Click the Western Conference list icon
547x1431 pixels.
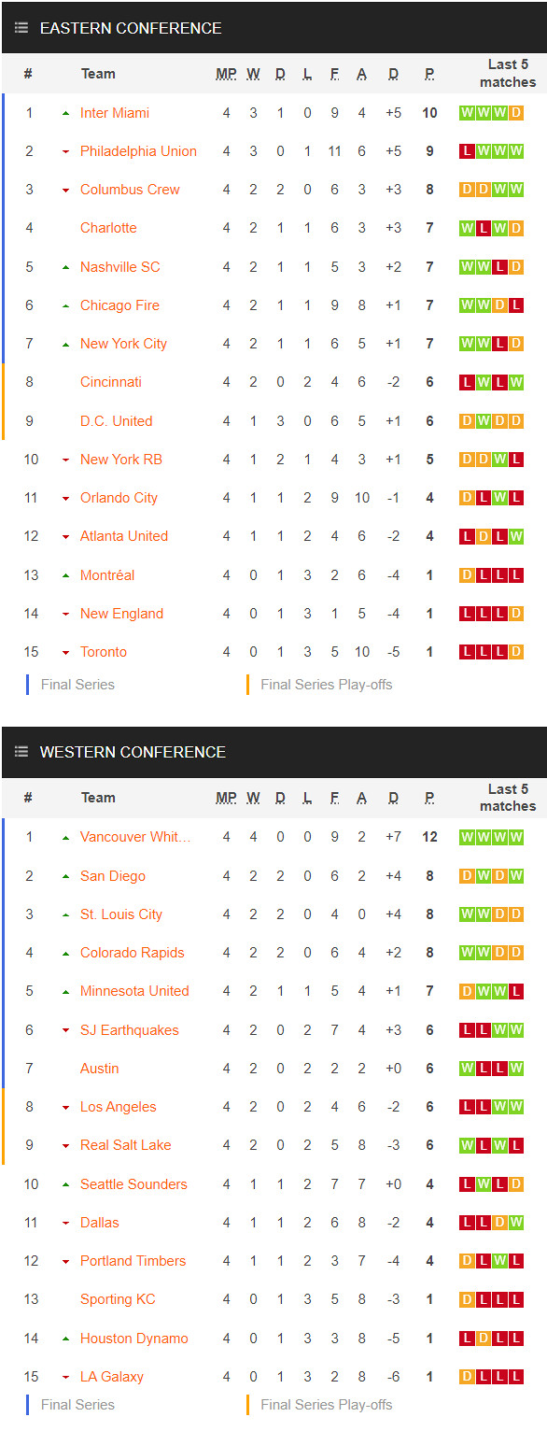[21, 752]
